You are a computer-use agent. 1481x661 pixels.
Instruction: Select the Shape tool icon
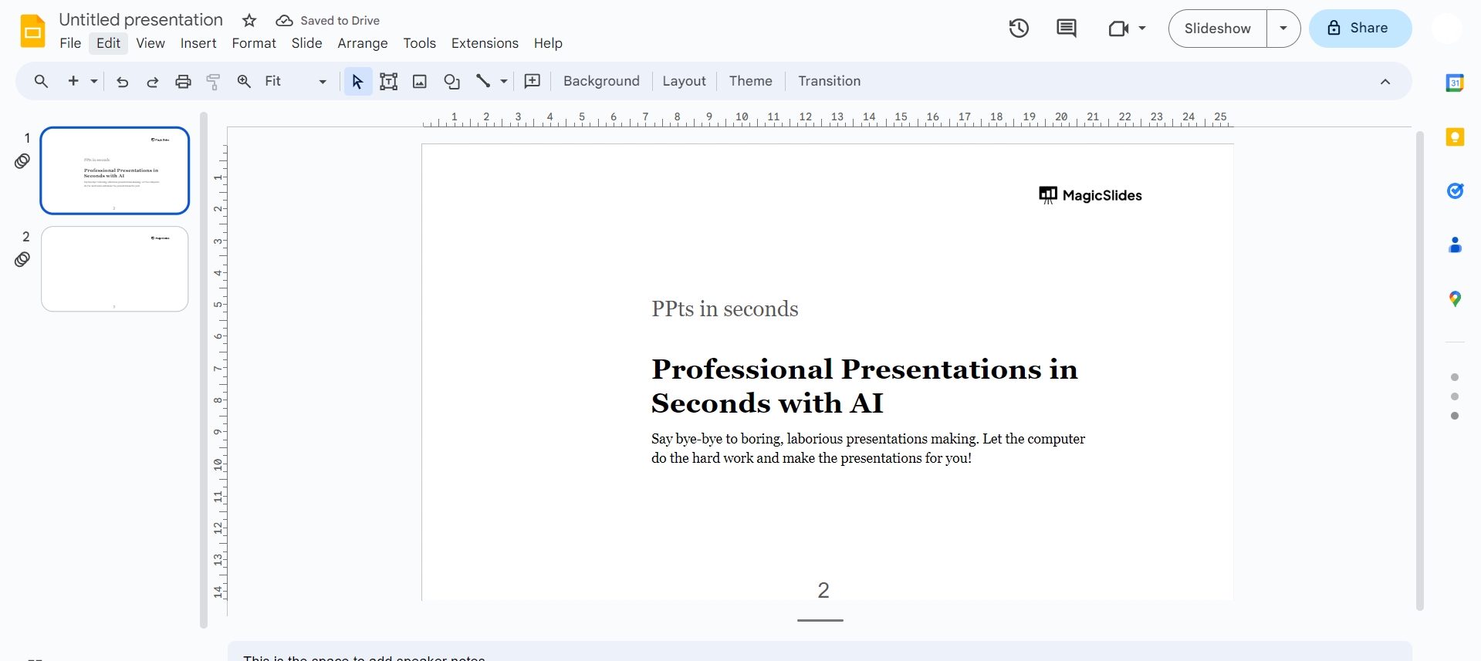451,82
